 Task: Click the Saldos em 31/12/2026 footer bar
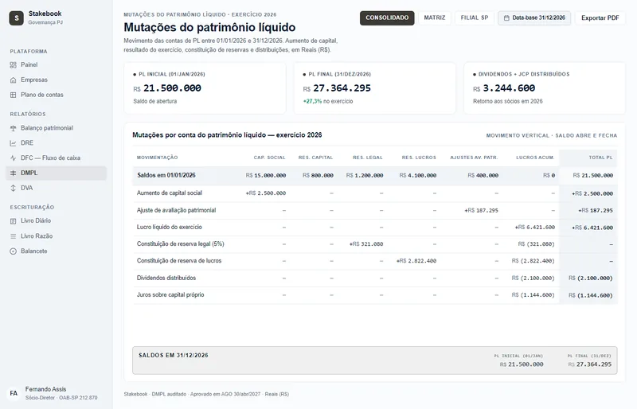tap(374, 360)
